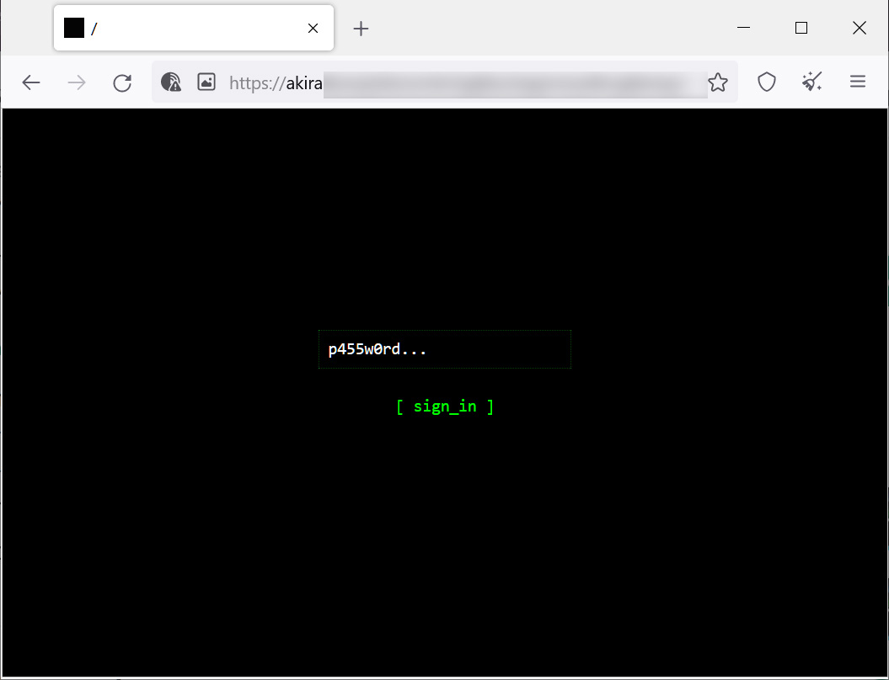Close the "/" tab with its X
The height and width of the screenshot is (680, 889).
[x=313, y=28]
